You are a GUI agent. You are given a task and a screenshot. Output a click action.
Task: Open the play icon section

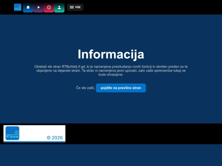pos(39,7)
